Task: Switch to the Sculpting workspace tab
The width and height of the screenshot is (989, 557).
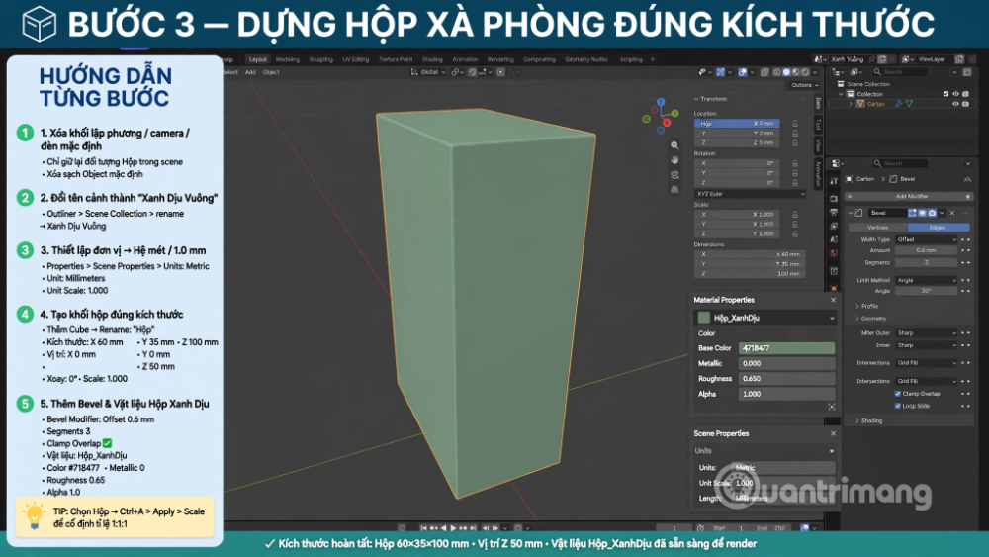Action: 320,59
